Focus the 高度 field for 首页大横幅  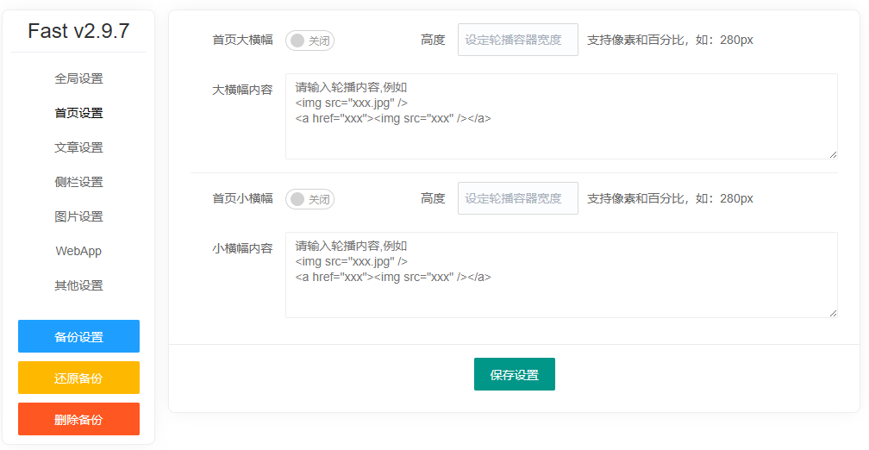pyautogui.click(x=518, y=40)
